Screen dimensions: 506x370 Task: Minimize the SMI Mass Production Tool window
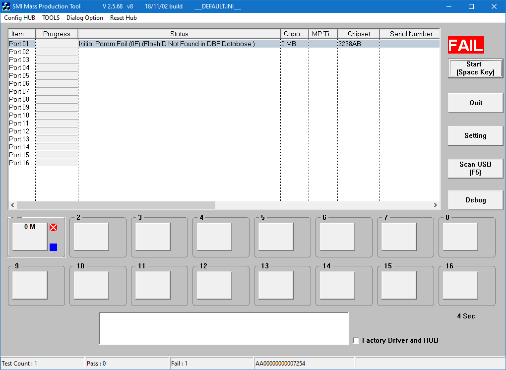[448, 6]
